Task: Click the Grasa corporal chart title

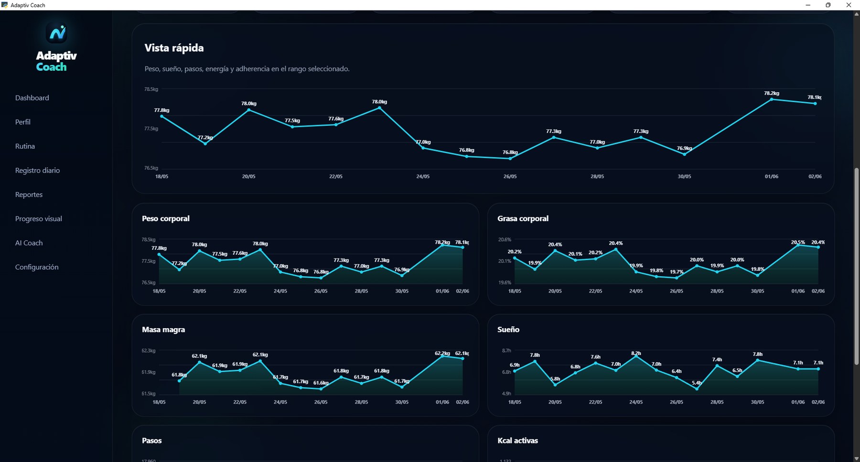Action: click(523, 218)
